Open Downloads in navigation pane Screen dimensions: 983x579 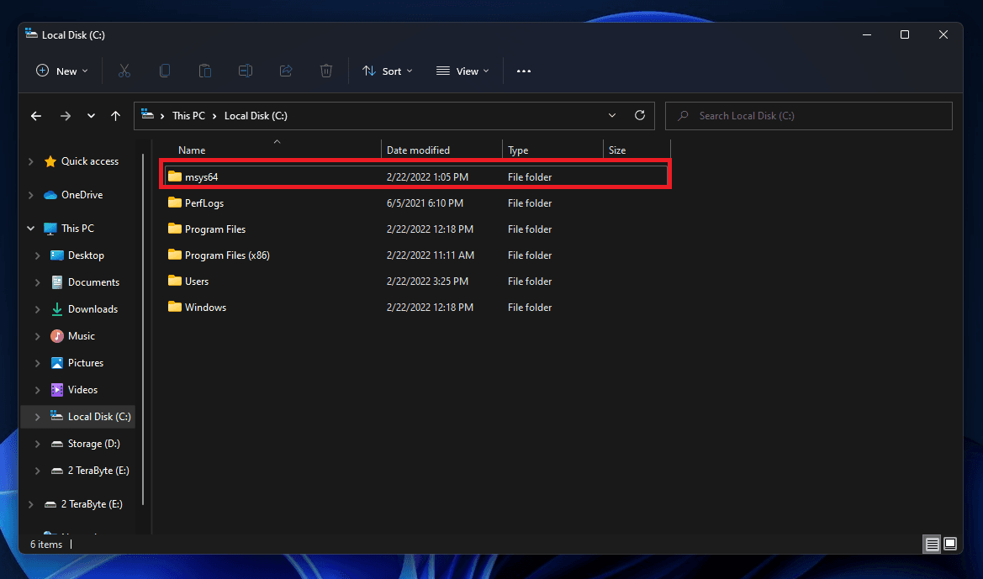[92, 309]
